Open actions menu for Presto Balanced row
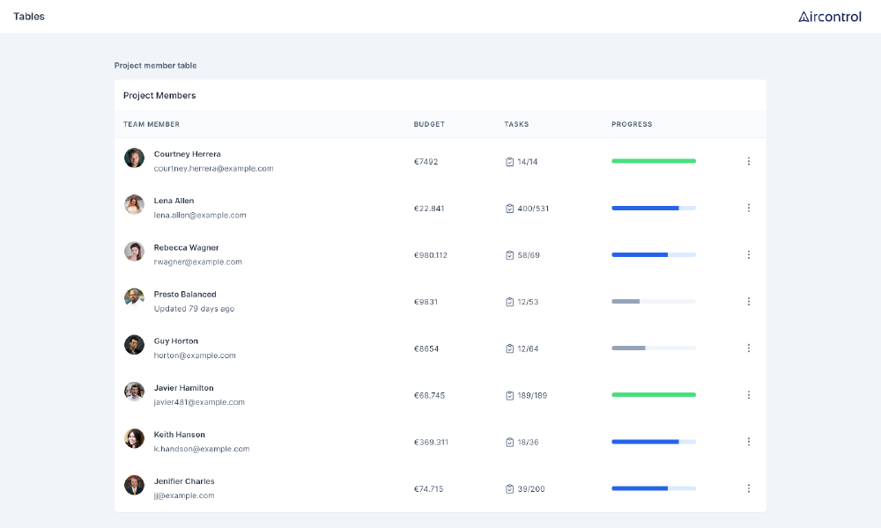The height and width of the screenshot is (528, 881). [748, 301]
